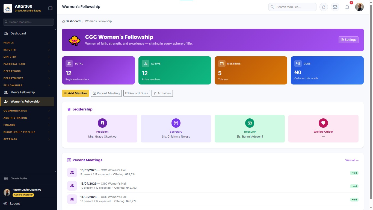Click the home icon in top bar

(324, 7)
